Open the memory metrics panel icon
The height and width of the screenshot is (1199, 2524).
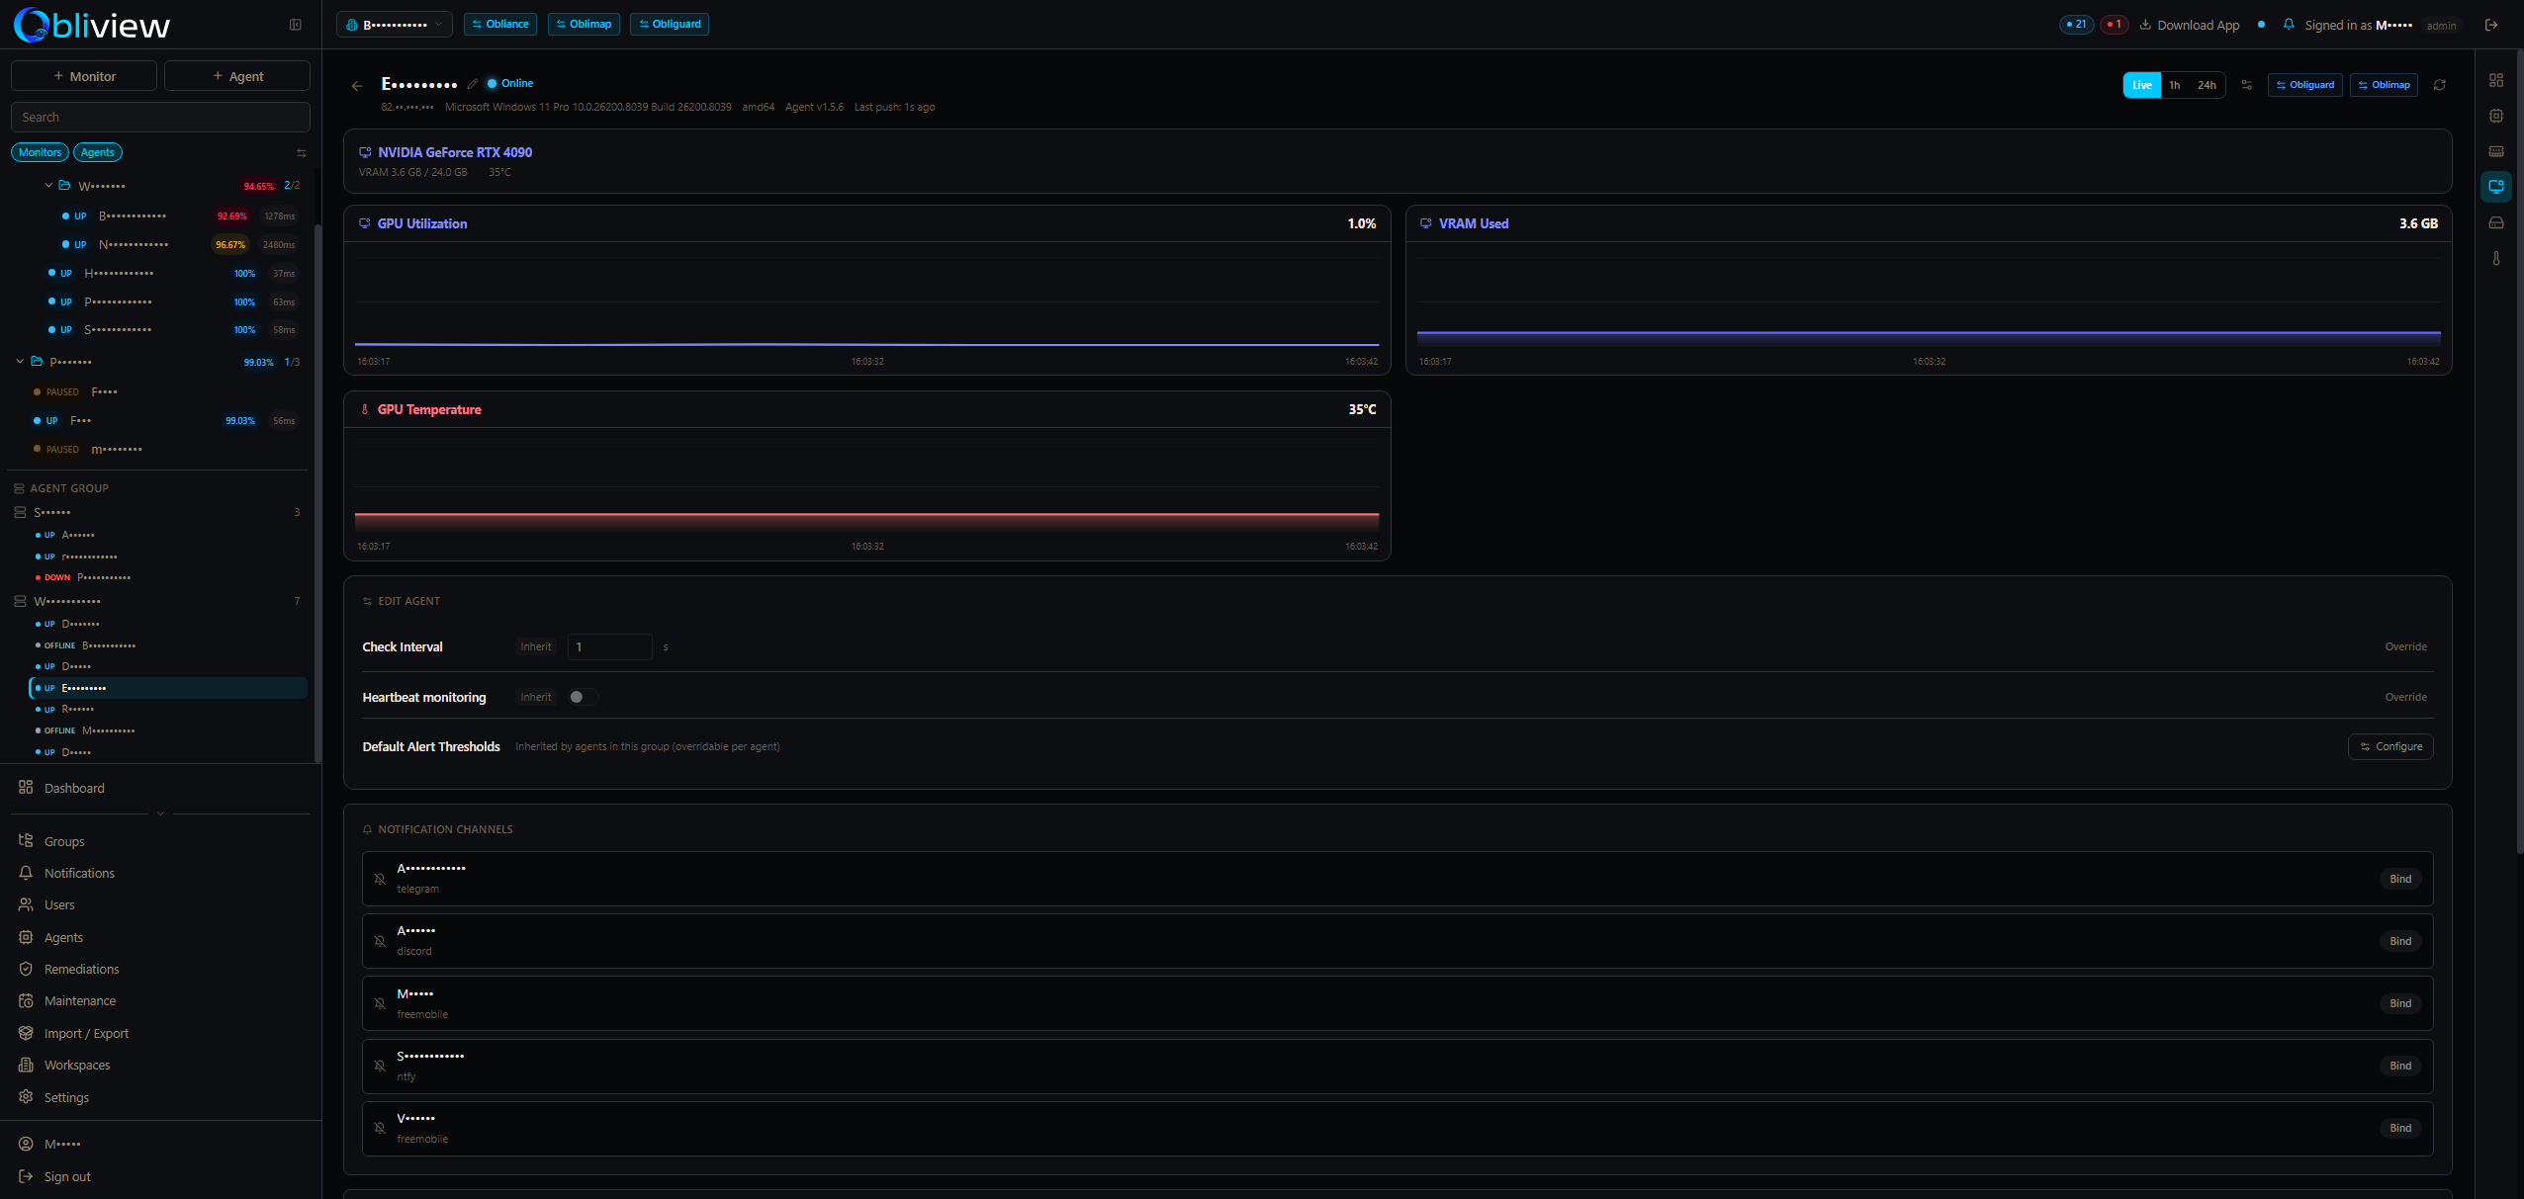(x=2497, y=150)
